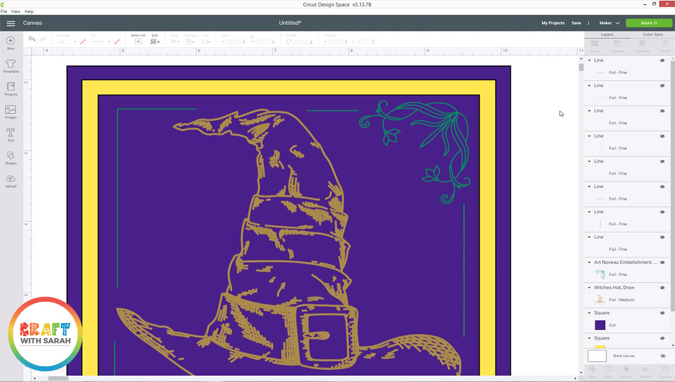Viewport: 675px width, 382px height.
Task: Collapse the purple Square layer arrow
Action: tap(589, 313)
